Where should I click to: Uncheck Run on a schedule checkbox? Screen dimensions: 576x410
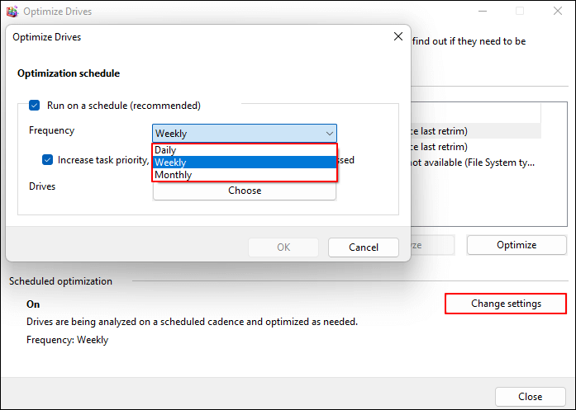tap(35, 106)
